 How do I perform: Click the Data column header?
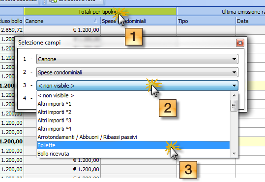point(251,21)
